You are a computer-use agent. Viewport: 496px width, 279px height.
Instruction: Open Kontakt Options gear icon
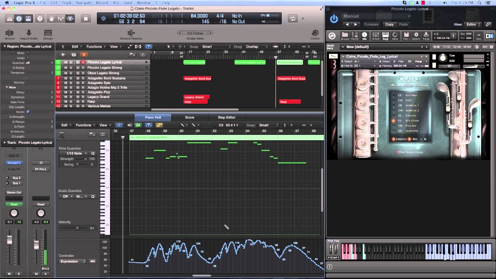[416, 36]
